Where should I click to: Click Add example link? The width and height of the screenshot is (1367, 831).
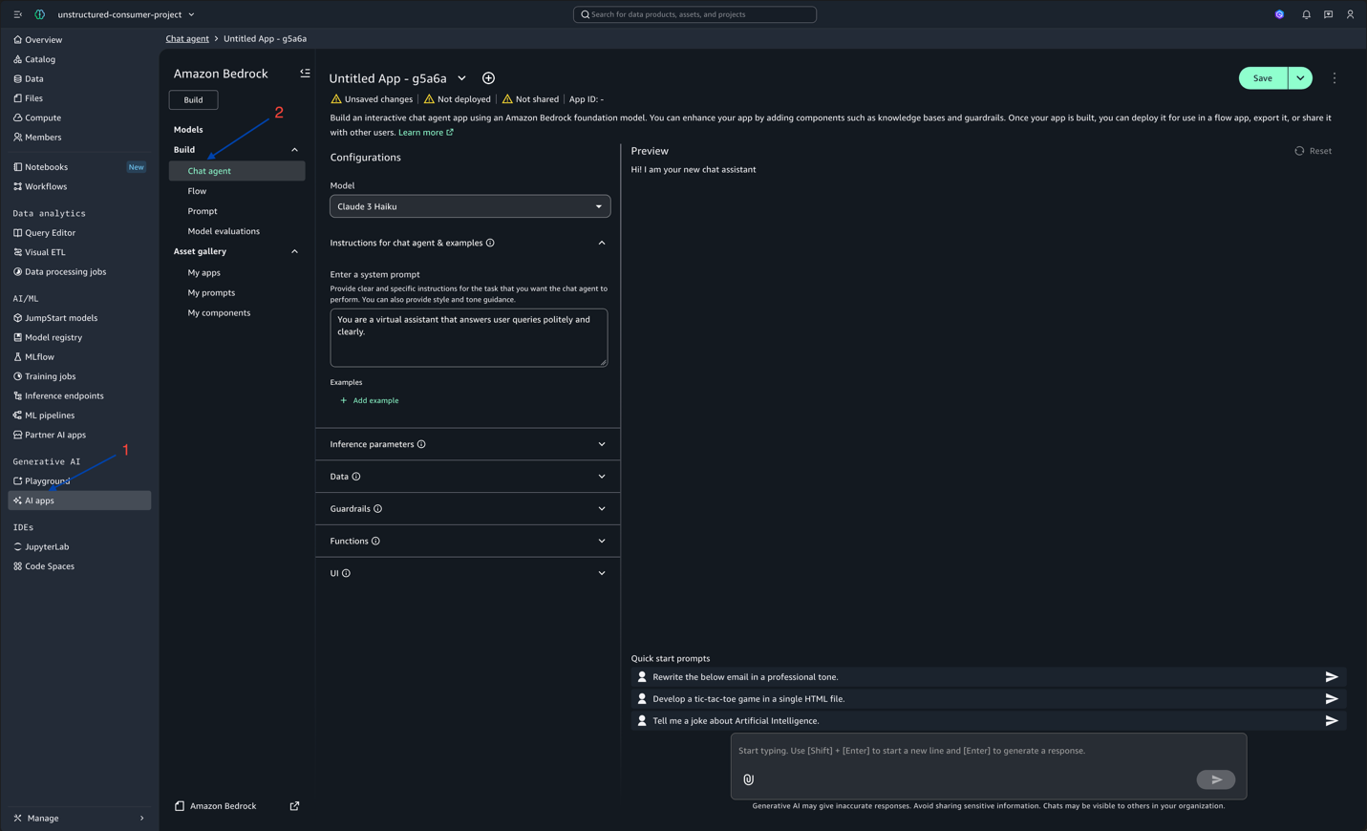click(370, 400)
